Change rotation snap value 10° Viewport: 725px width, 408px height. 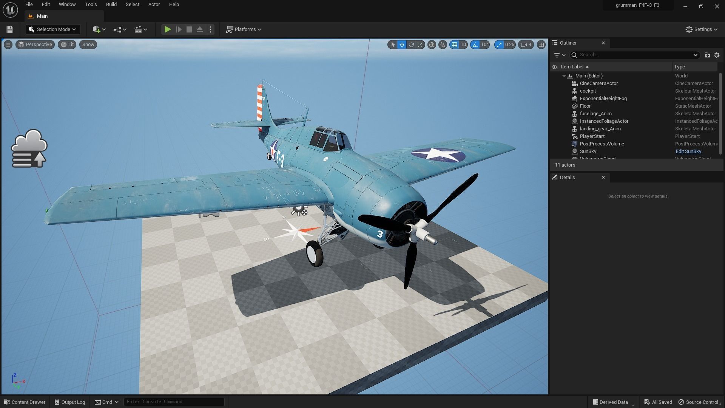(x=485, y=45)
